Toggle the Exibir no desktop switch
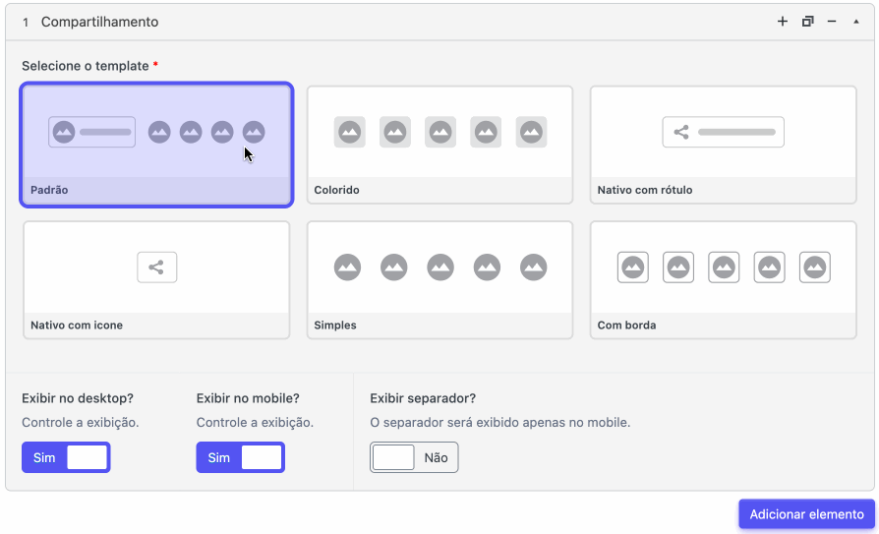Screen dimensions: 879x534 coord(66,457)
